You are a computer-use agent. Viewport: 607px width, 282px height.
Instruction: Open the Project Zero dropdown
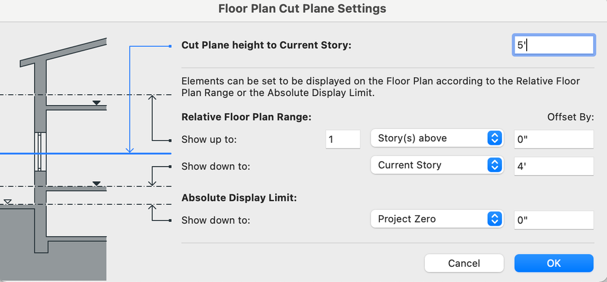tap(436, 219)
